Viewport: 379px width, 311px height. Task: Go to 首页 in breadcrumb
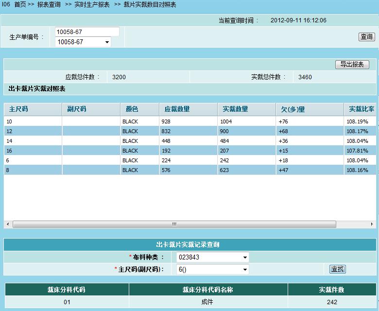click(x=20, y=4)
